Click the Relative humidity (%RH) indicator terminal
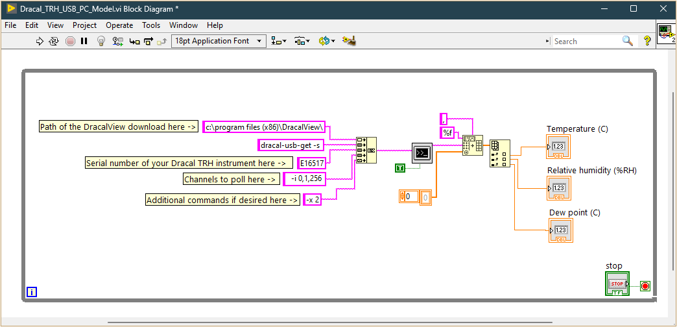Screen dimensions: 677x327 558,188
